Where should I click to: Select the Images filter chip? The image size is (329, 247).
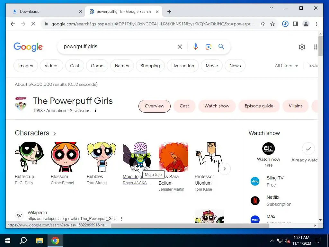click(x=26, y=66)
